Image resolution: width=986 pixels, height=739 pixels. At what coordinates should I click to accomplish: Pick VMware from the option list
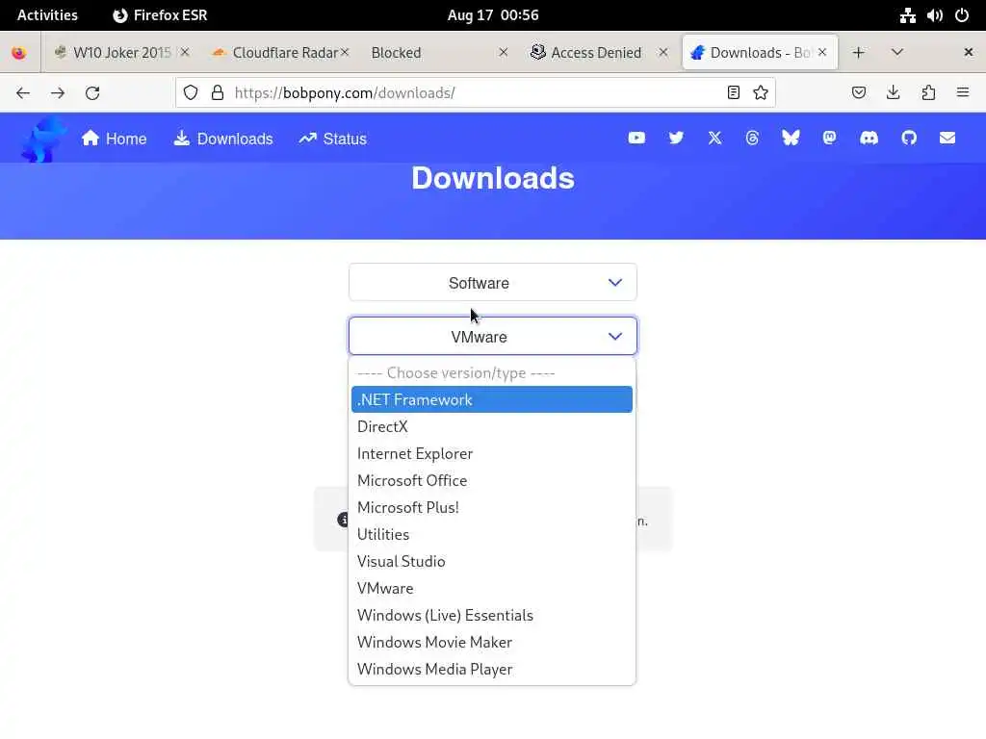492,589
